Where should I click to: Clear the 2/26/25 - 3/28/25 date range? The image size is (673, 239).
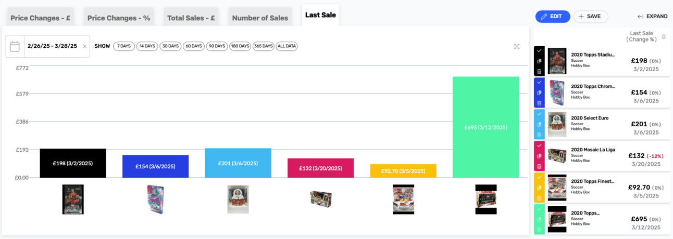click(x=85, y=46)
